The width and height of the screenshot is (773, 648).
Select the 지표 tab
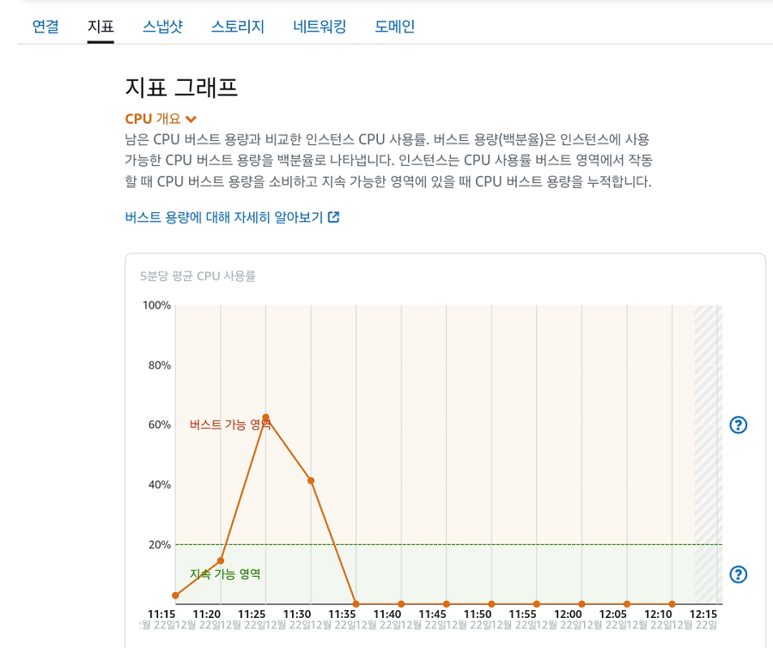click(100, 27)
